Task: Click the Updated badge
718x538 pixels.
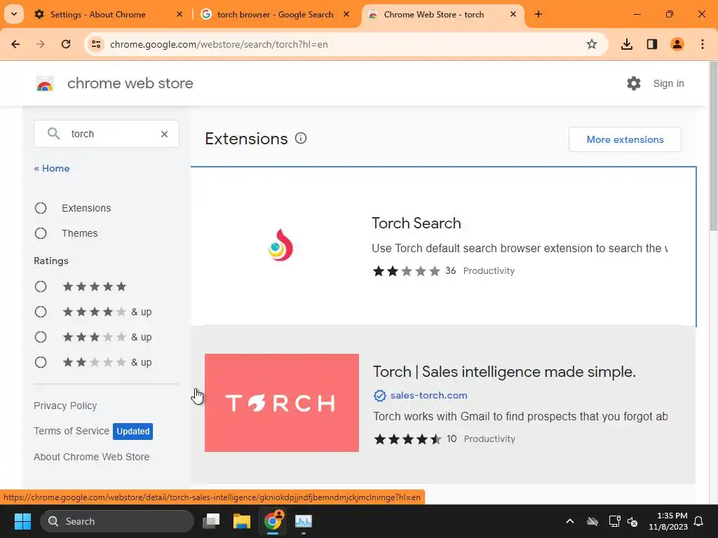Action: click(x=133, y=432)
